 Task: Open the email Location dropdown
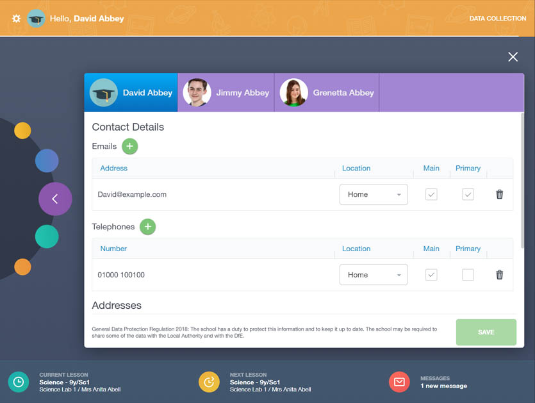point(374,195)
